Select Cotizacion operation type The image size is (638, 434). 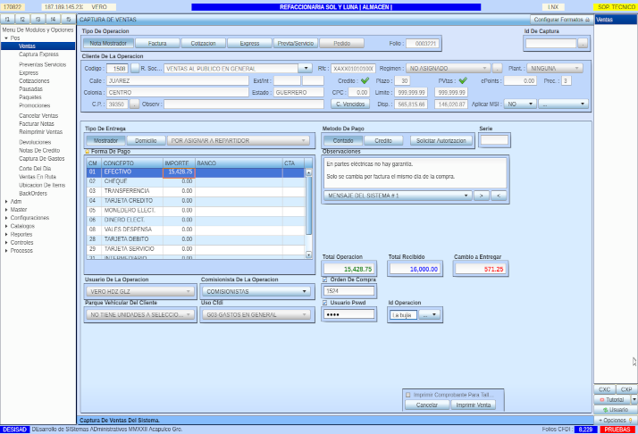point(203,43)
